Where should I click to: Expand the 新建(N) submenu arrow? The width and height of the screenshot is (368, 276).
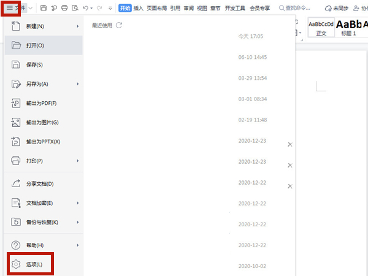point(78,26)
